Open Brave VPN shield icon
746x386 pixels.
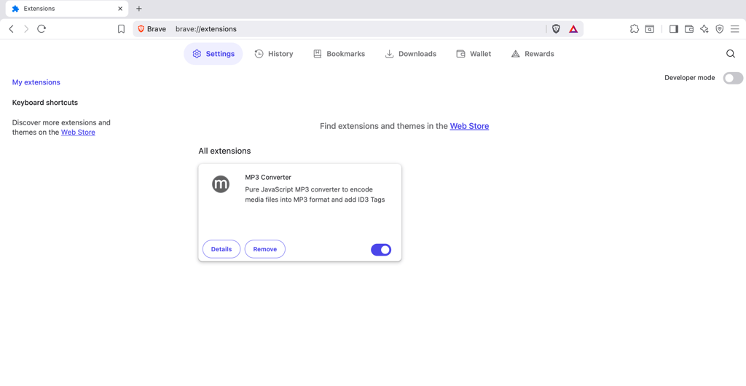(x=719, y=29)
